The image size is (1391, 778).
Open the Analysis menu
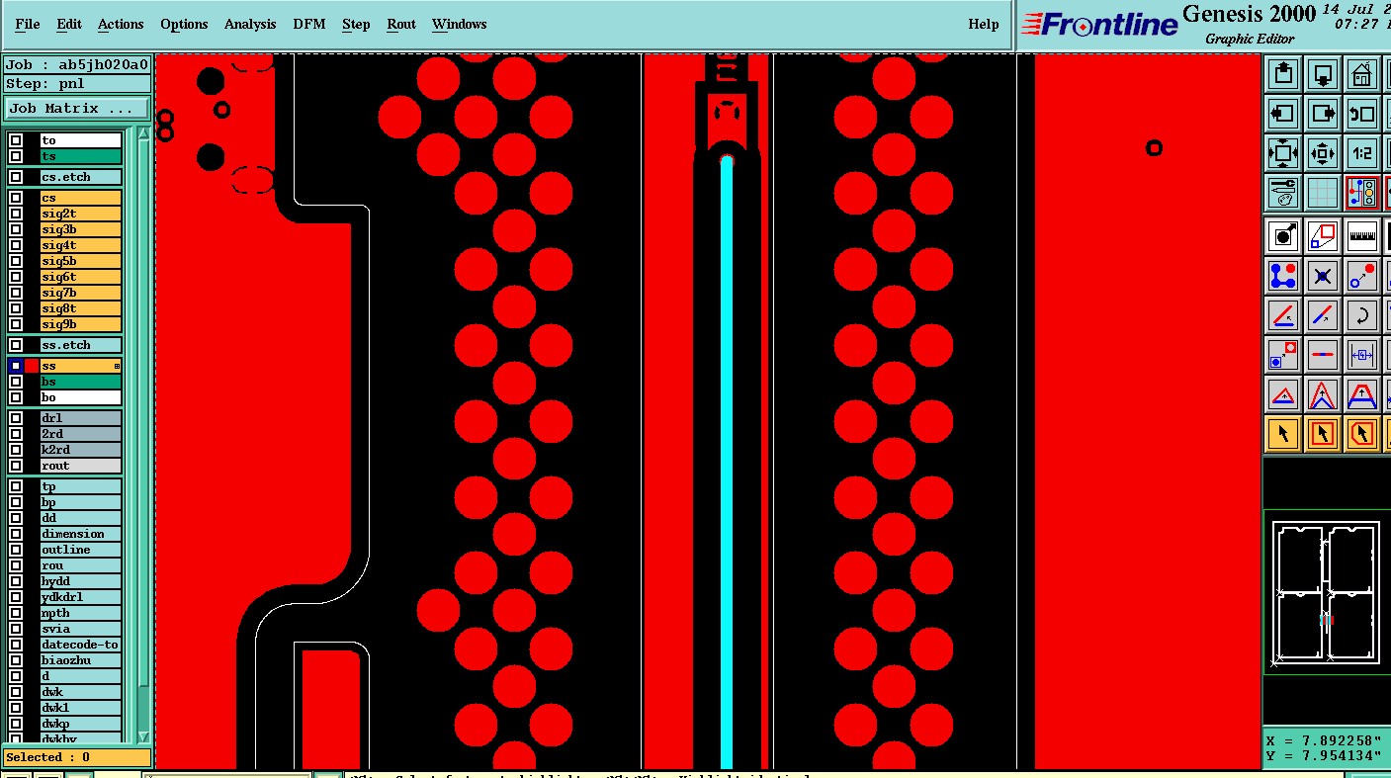pos(250,24)
